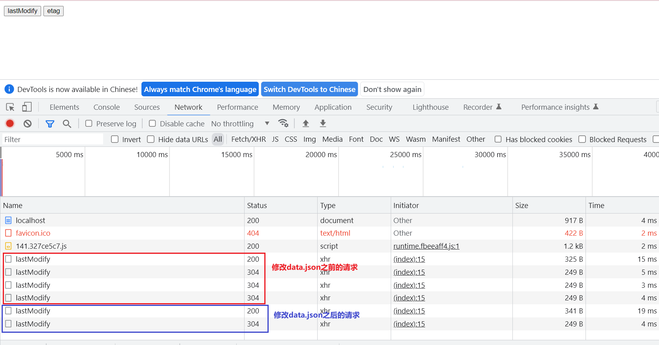This screenshot has width=659, height=345.
Task: Click the 141.327ce5c7.js script icon
Action: [8, 246]
